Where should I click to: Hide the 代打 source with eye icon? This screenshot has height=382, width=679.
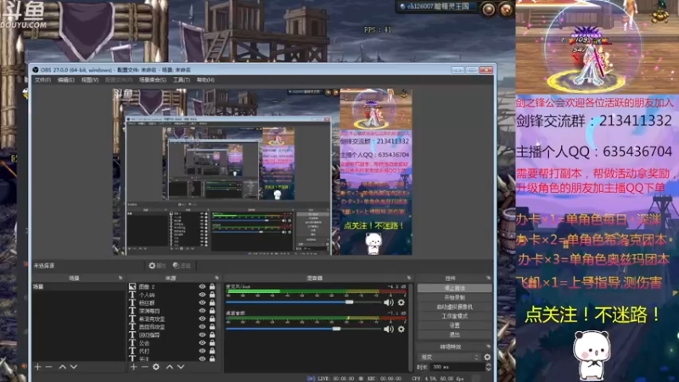(202, 351)
